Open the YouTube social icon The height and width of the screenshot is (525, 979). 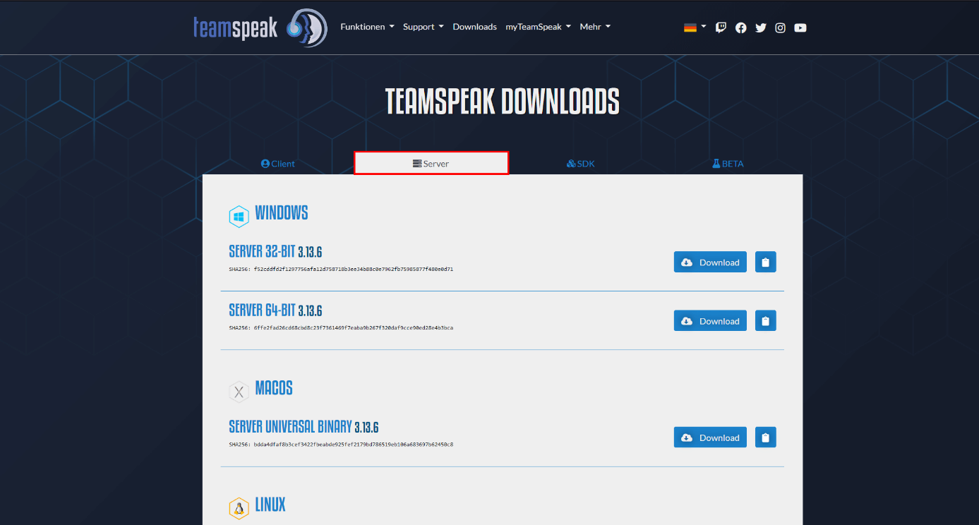coord(800,28)
